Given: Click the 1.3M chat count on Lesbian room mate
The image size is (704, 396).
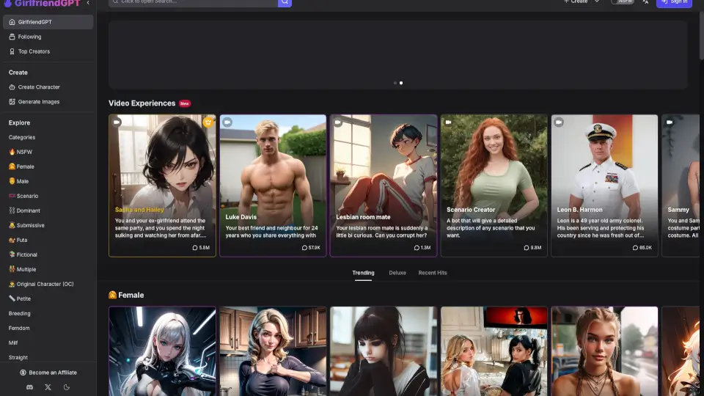Looking at the screenshot, I should pyautogui.click(x=422, y=248).
